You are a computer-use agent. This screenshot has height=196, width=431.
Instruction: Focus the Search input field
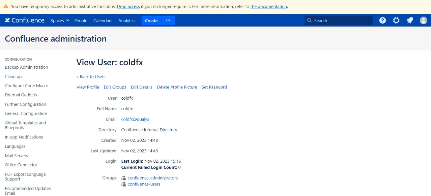click(x=339, y=21)
